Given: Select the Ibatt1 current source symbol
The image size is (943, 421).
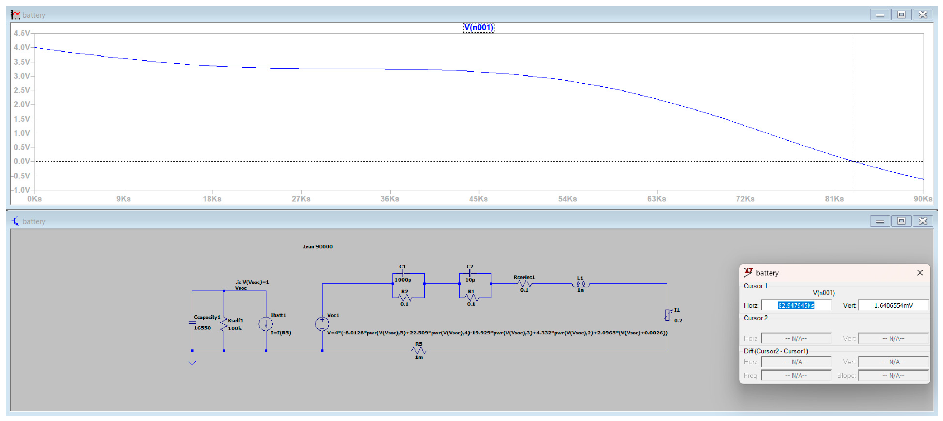Looking at the screenshot, I should [266, 324].
